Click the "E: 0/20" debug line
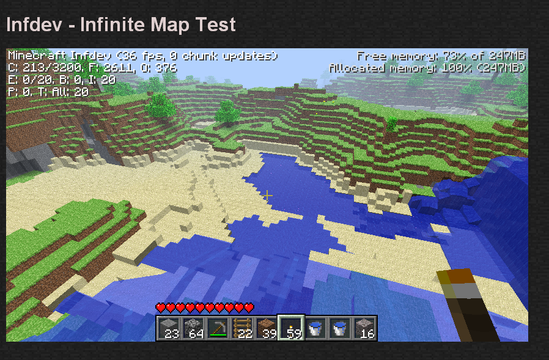549x360 pixels. point(62,80)
